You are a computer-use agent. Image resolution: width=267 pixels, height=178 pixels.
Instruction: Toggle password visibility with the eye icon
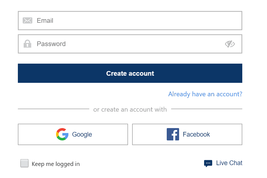[x=230, y=44]
